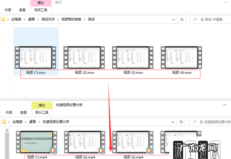Expand chevron after 桌面 in lower path
Screen dimensions: 231x159
[x=39, y=122]
